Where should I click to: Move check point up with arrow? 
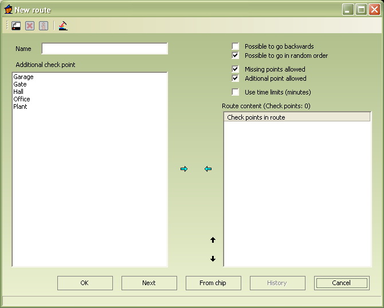213,240
